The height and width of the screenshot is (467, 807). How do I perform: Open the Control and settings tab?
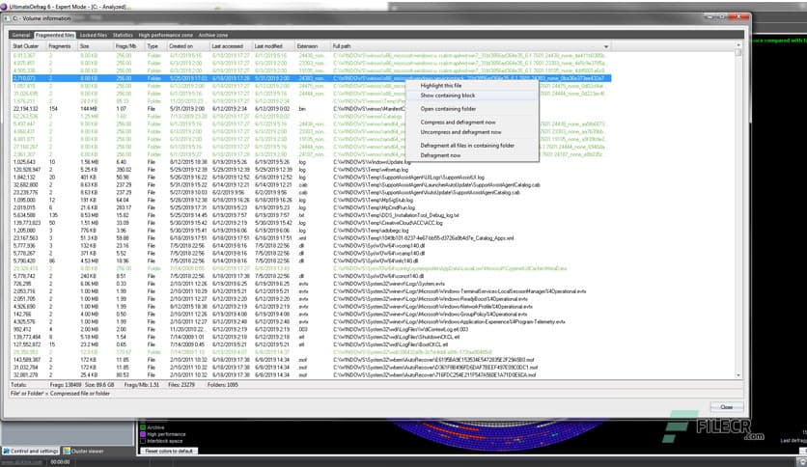(31, 451)
